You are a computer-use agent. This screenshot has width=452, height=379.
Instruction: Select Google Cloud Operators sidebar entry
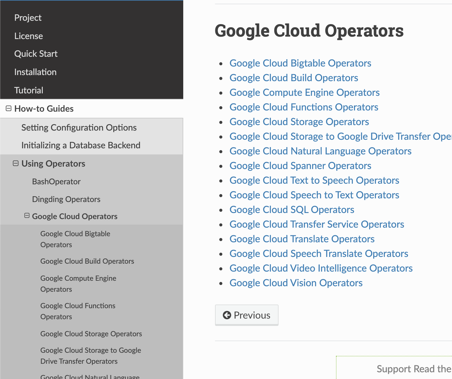(75, 216)
